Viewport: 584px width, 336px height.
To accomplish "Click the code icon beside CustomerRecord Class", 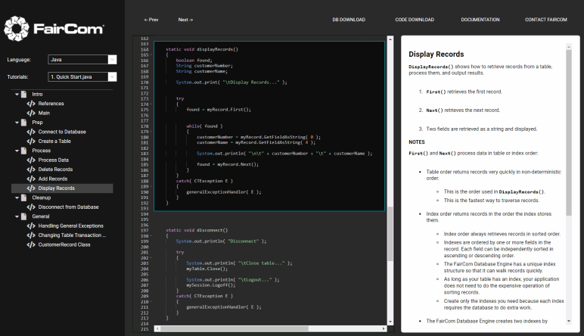I will (x=31, y=244).
